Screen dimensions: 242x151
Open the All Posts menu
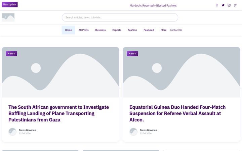coord(83,30)
